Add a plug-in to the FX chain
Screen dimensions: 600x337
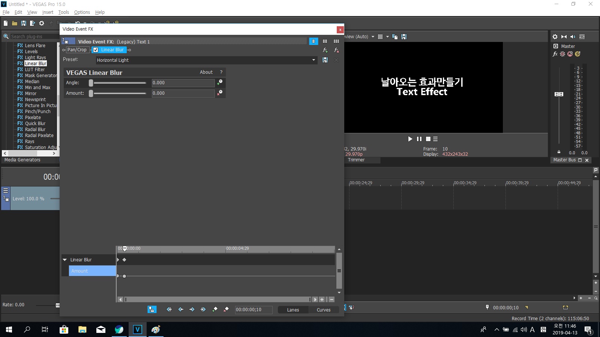(325, 50)
